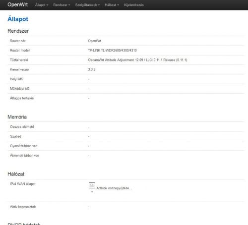Screen dimensions: 248x225
Task: Select the firmware version OscamWrt Attitude Adjustment text
Action: (137, 60)
